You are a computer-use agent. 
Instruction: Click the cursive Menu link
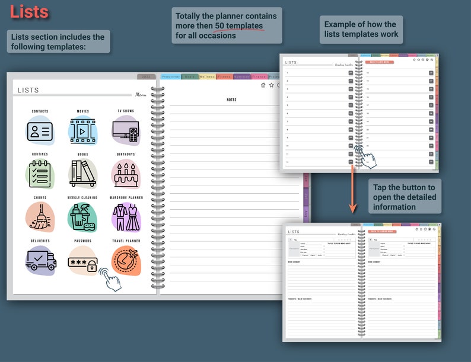pos(141,94)
